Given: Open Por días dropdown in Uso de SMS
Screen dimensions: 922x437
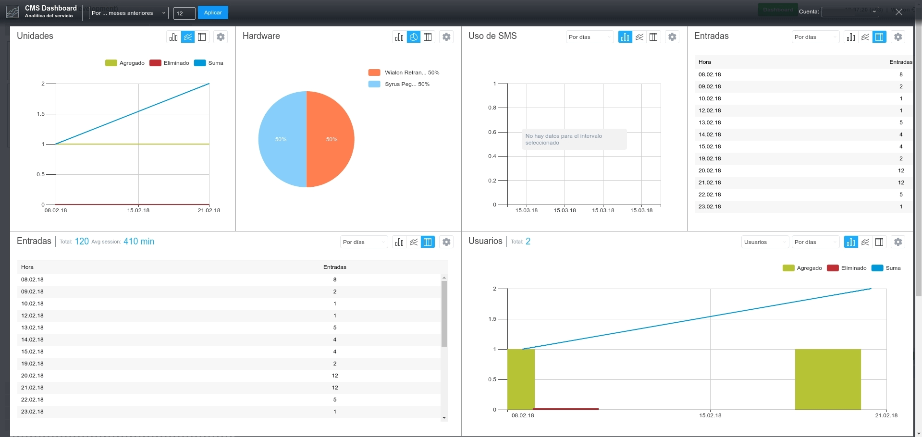Looking at the screenshot, I should (590, 36).
